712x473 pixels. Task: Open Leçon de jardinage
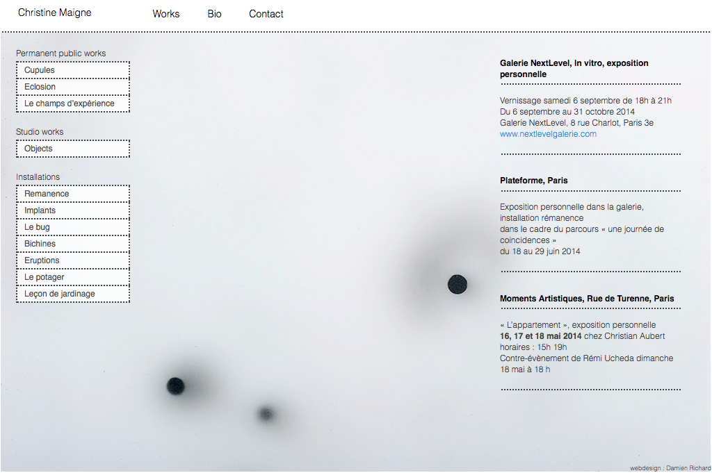point(73,294)
